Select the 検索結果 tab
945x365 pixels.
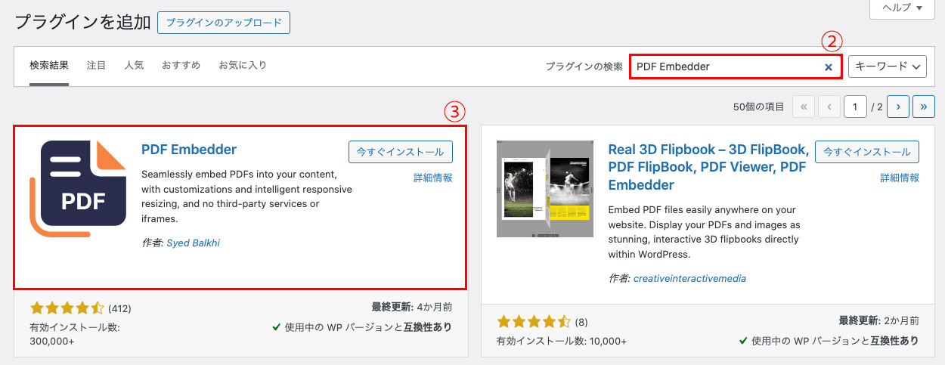coord(49,66)
